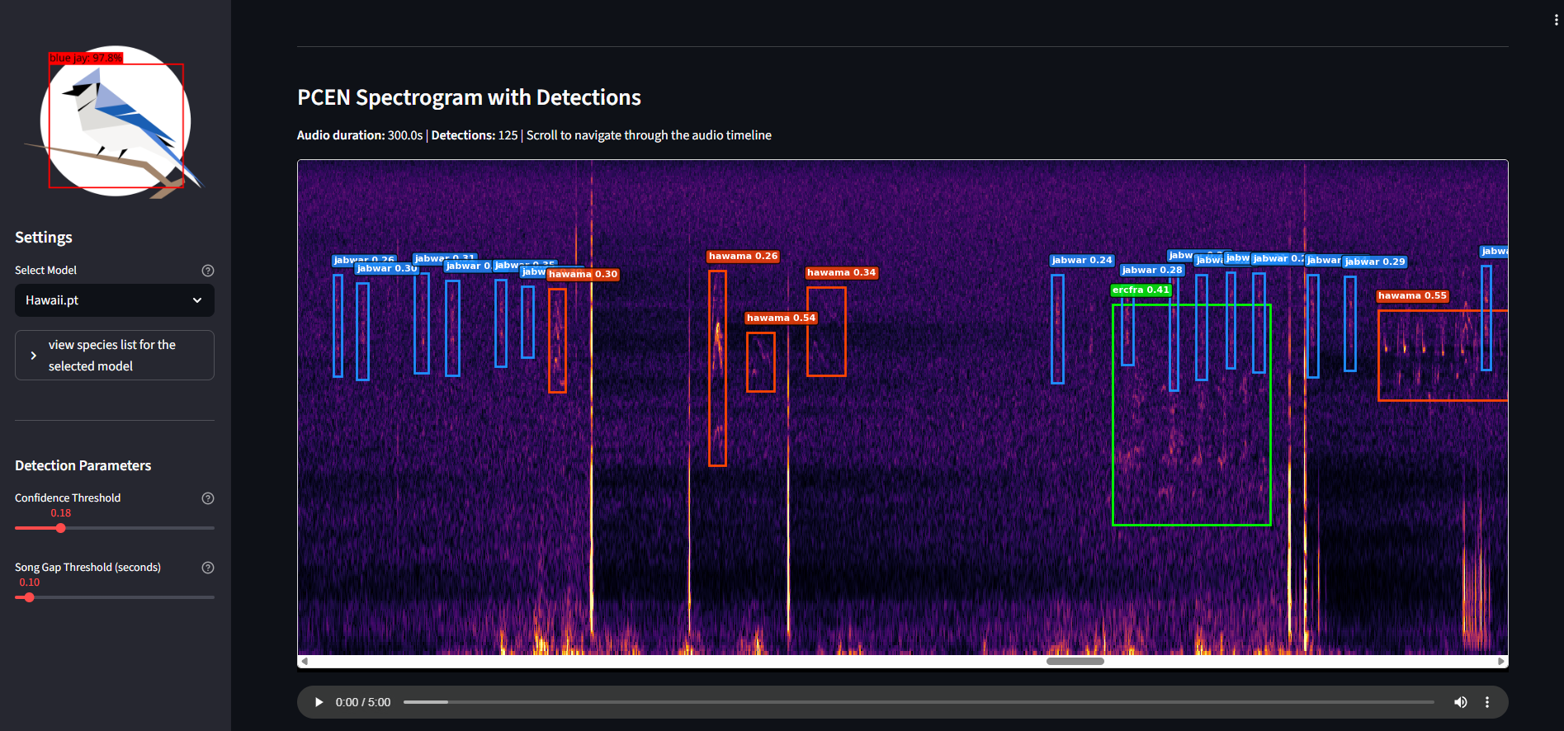
Task: Expand view species list for the selected model
Action: (x=115, y=356)
